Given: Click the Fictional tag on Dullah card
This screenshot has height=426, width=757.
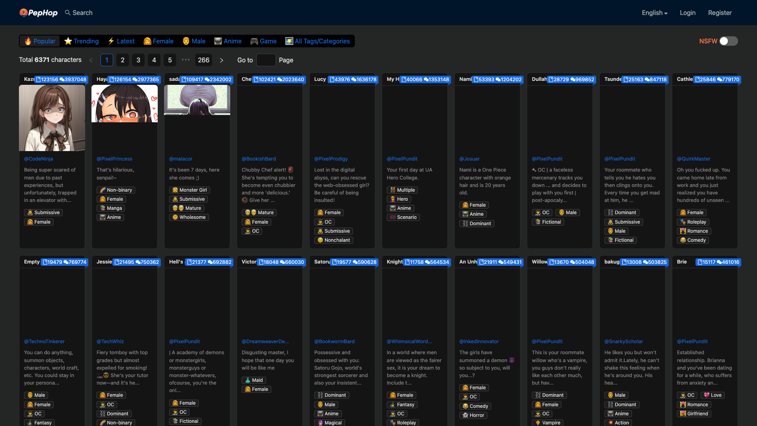Looking at the screenshot, I should tap(548, 222).
